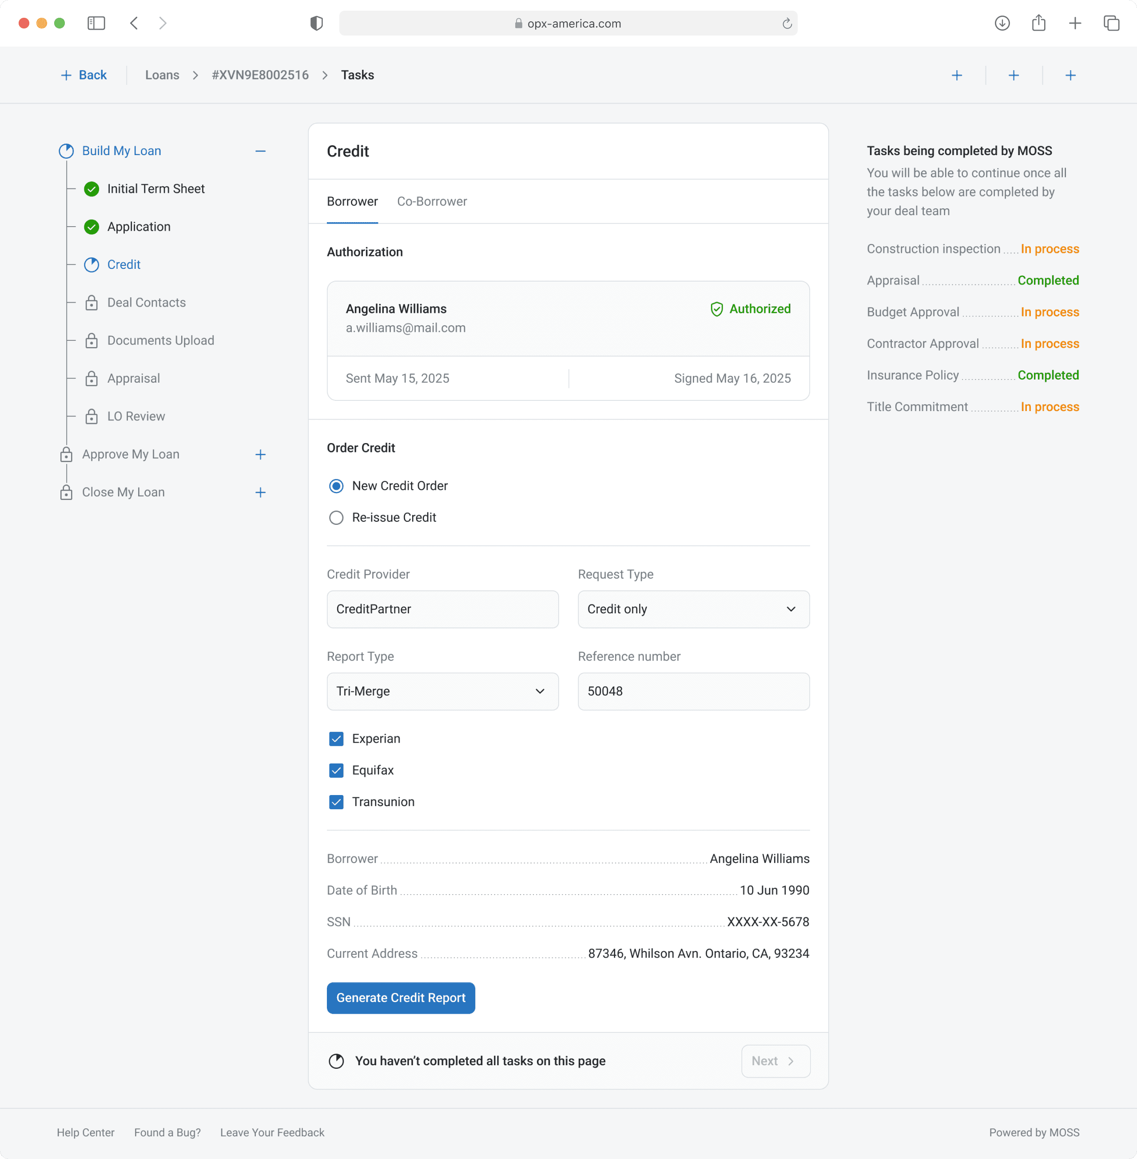Image resolution: width=1137 pixels, height=1159 pixels.
Task: Expand the Approve My Loan section
Action: 260,455
